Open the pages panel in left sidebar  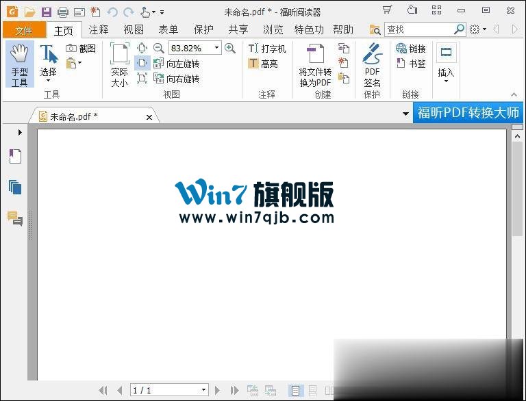15,187
